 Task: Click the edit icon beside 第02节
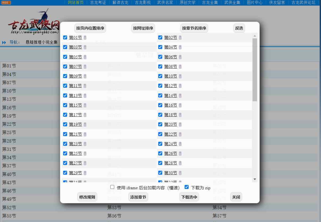tap(180, 37)
